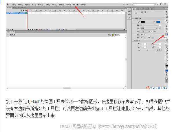The image size is (172, 132).
Task: Toggle lock corner radius link icon
Action: coord(139,50)
